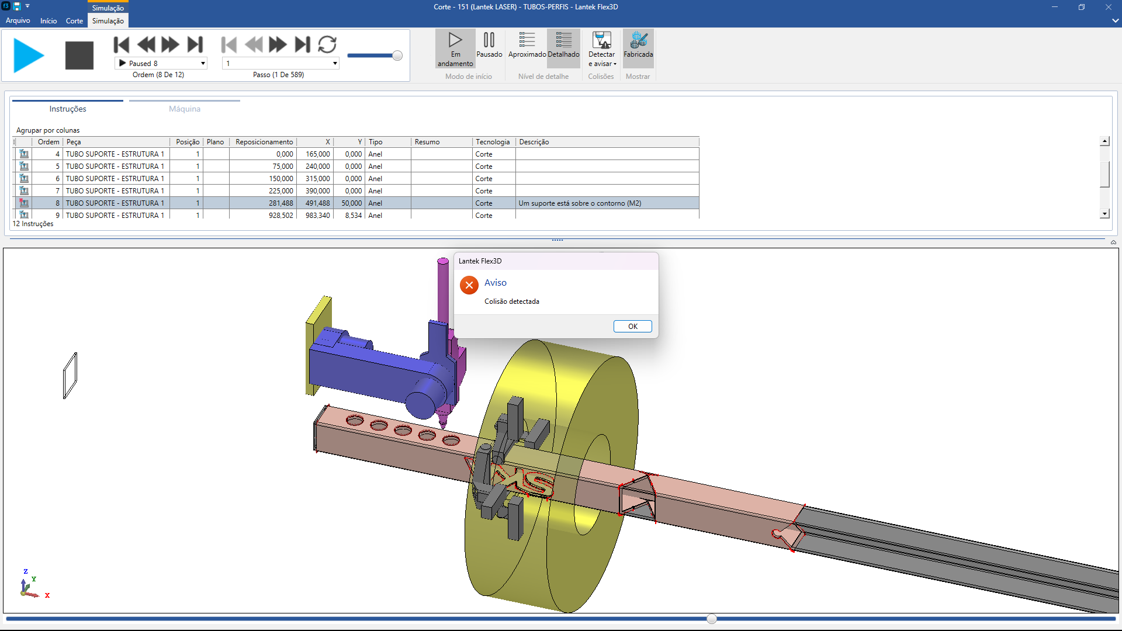Open the Corte ribbon tab
1122x631 pixels.
[74, 20]
